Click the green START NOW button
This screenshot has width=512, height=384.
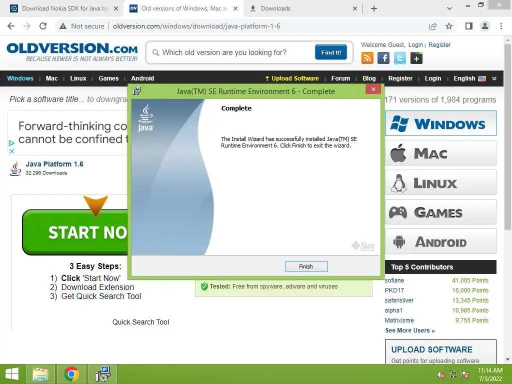75,232
